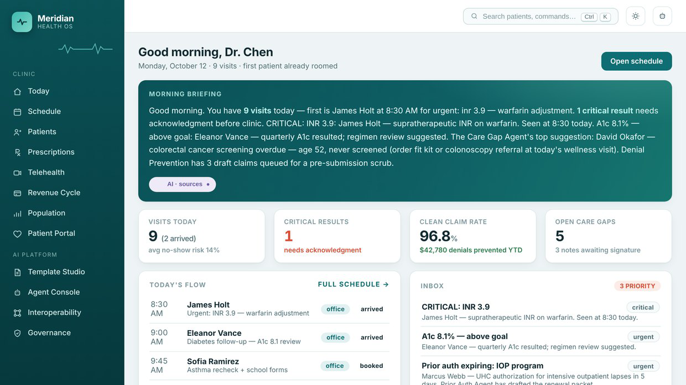Viewport: 686px width, 385px height.
Task: Open the Clean Claim Rate card
Action: coord(472,236)
